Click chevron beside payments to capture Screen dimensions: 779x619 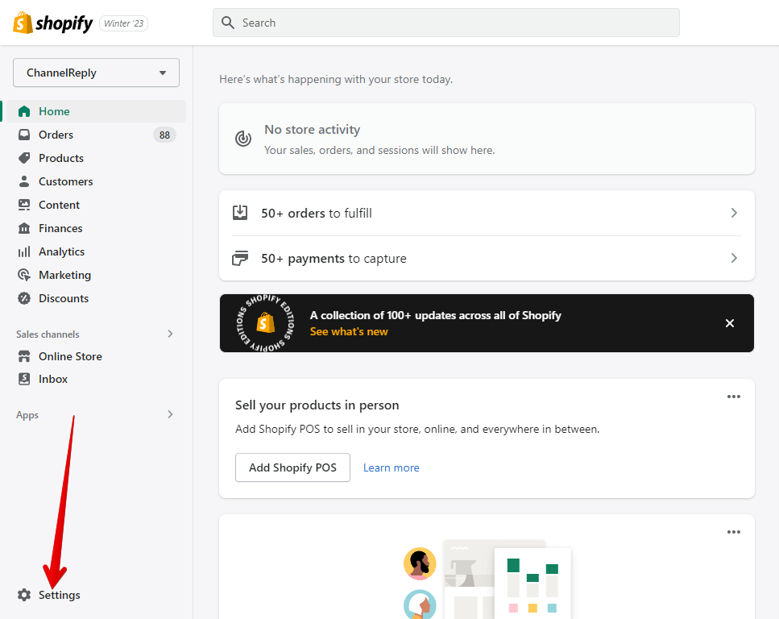(x=734, y=258)
